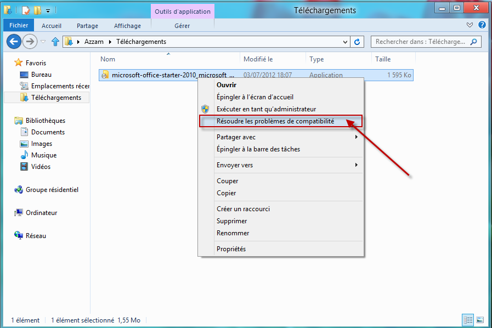Expand the Partager avec submenu

[x=356, y=137]
